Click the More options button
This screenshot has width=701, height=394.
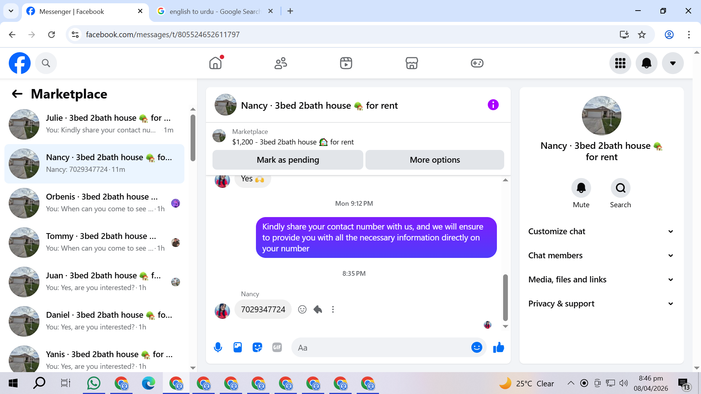click(x=434, y=160)
